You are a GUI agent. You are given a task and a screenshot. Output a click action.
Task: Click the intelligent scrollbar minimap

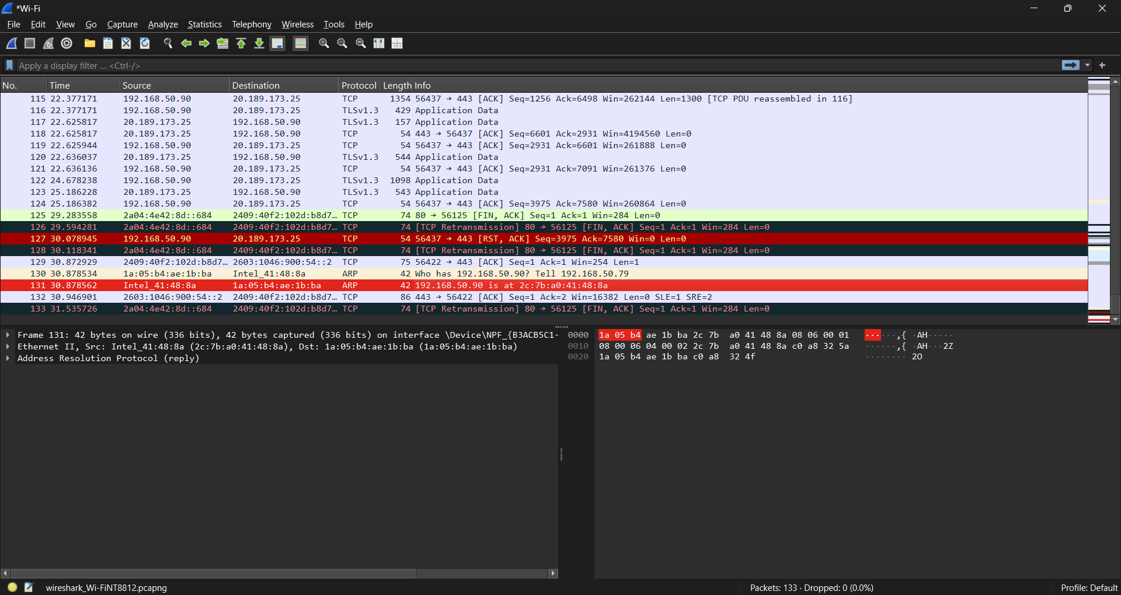pyautogui.click(x=1099, y=200)
